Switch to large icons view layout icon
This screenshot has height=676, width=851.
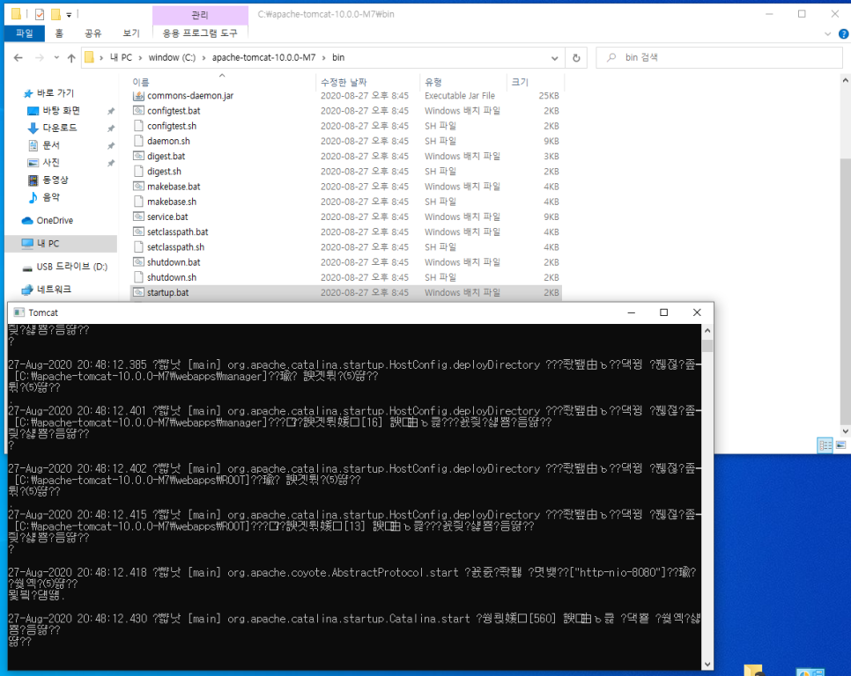coord(840,445)
